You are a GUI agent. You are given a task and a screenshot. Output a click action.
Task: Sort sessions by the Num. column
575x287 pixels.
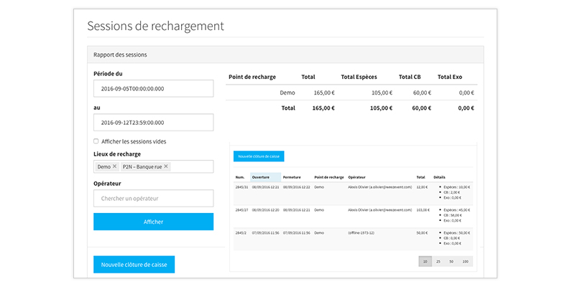[x=240, y=177]
